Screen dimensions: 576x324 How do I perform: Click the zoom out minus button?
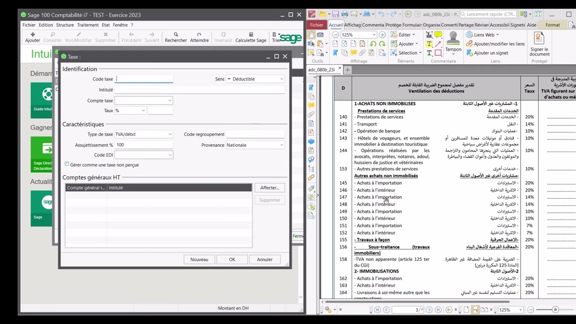[335, 35]
